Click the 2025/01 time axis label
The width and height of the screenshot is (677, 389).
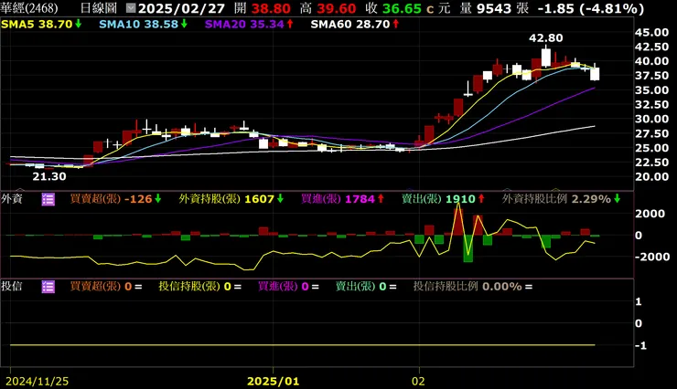(273, 382)
